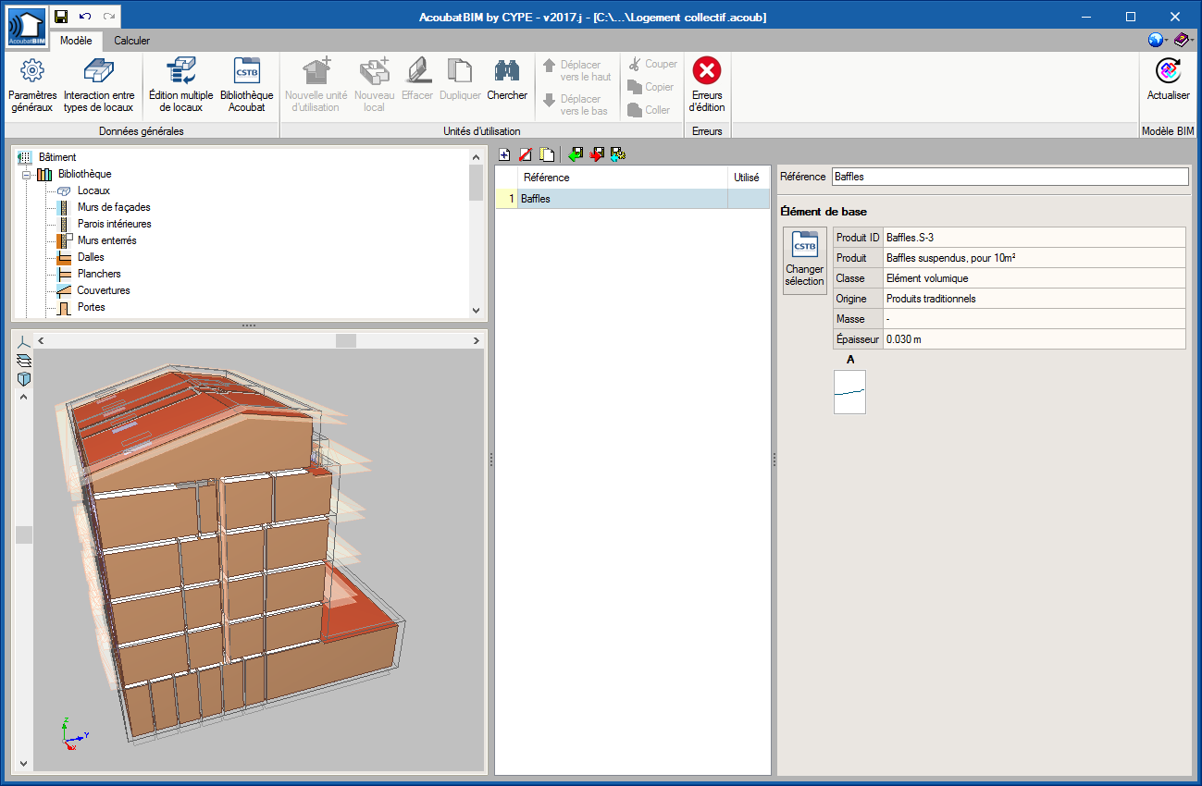Open Édition multiple de locaux

[x=180, y=85]
